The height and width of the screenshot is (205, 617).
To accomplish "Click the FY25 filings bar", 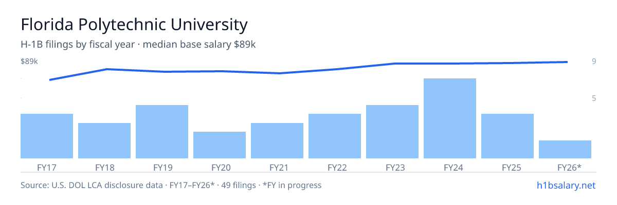I will coord(507,136).
